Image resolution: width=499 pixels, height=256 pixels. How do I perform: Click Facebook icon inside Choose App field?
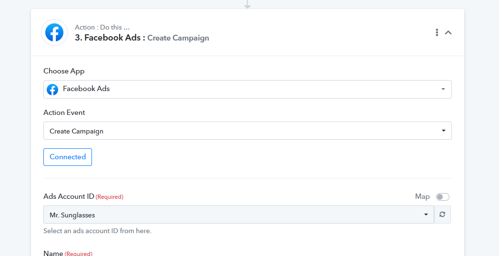click(52, 90)
